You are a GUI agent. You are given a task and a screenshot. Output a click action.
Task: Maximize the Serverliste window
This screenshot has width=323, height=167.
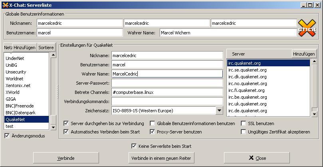click(310, 5)
